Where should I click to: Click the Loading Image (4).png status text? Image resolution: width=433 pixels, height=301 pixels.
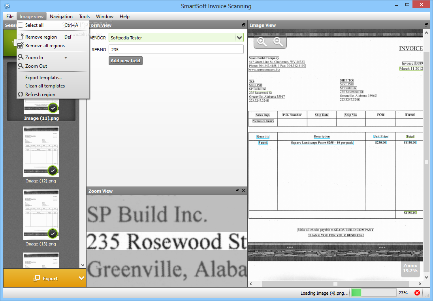point(324,293)
